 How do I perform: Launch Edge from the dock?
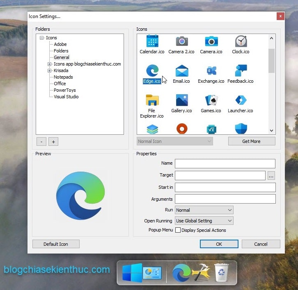pos(181,273)
